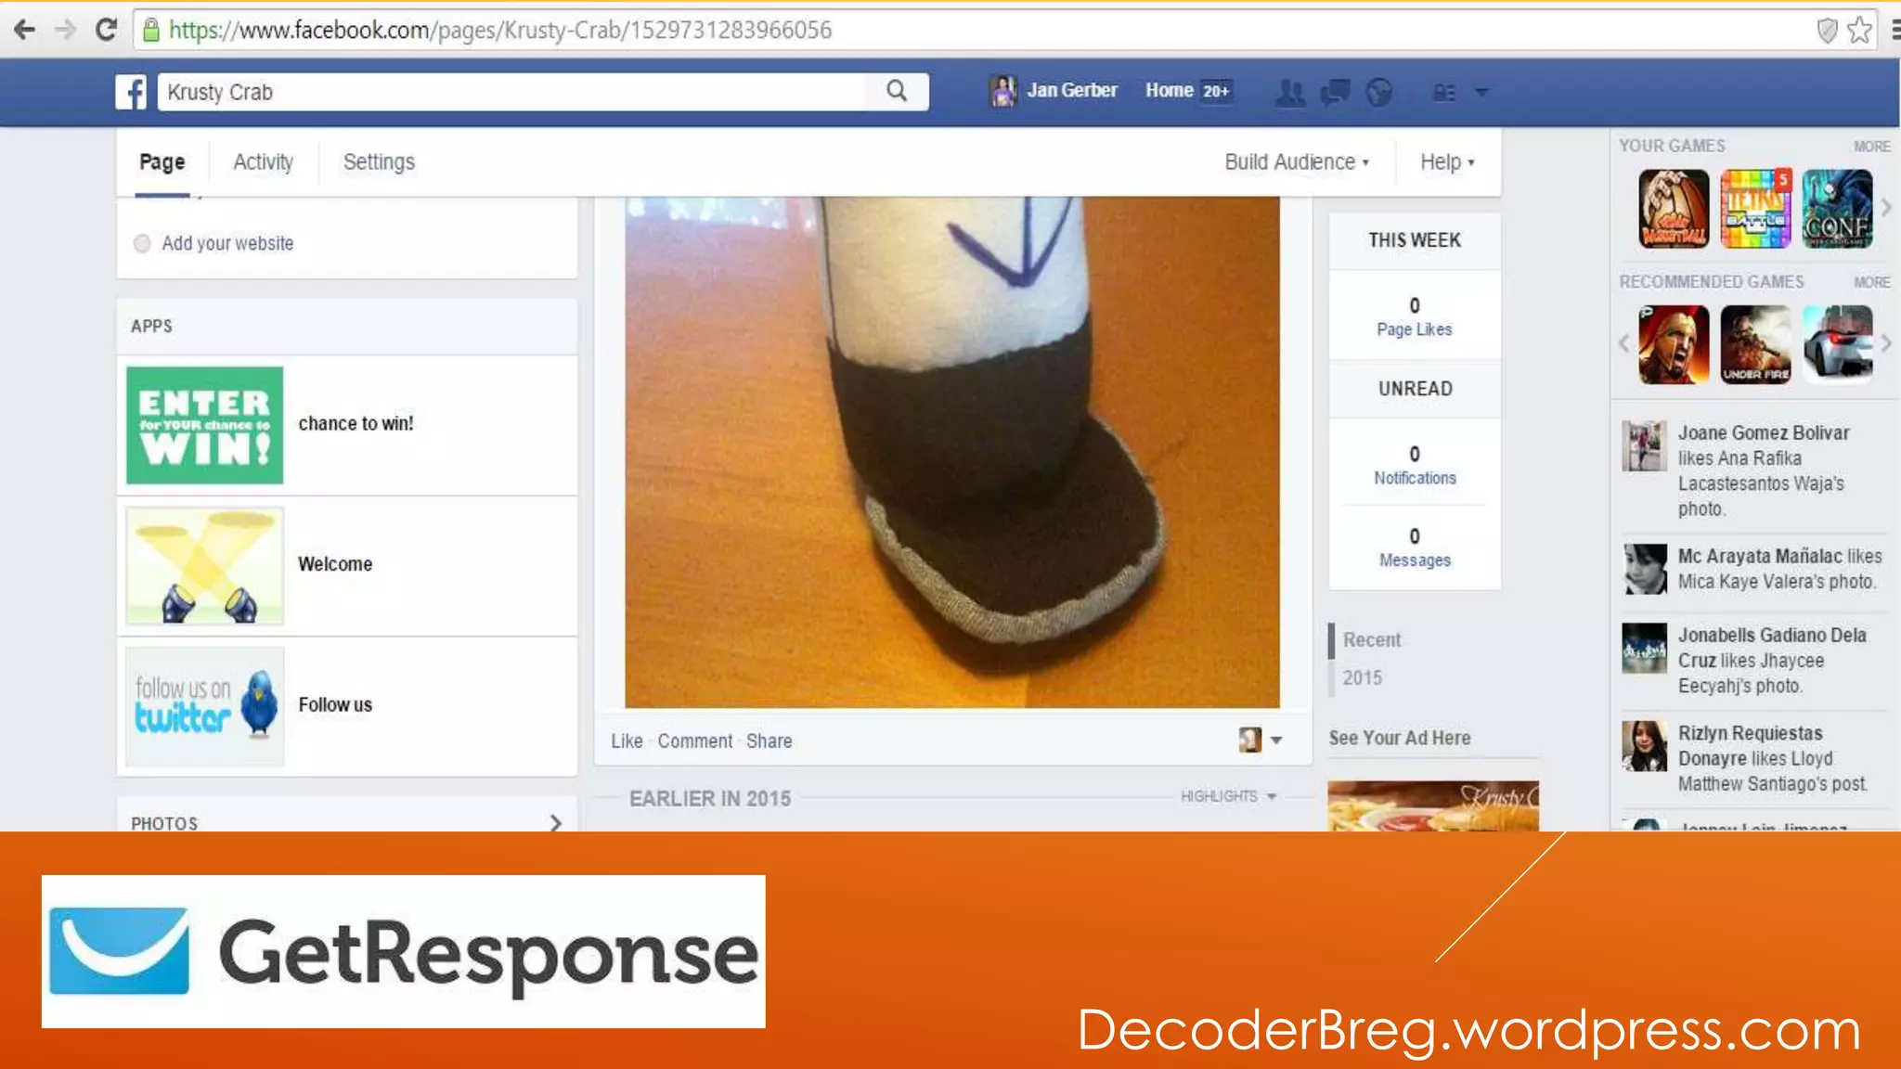Viewport: 1901px width, 1069px height.
Task: Open Jonabells Gadiano Dela Cruz ticker story
Action: [1754, 660]
